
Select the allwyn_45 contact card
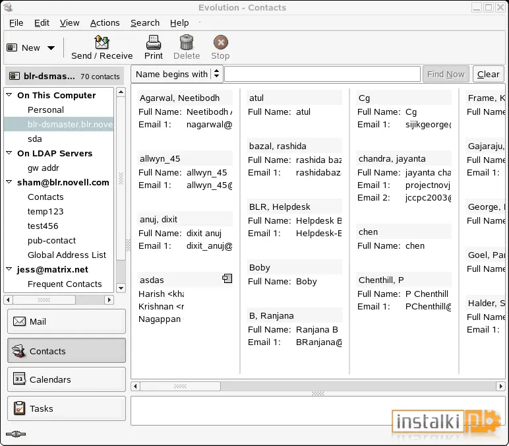coord(185,172)
